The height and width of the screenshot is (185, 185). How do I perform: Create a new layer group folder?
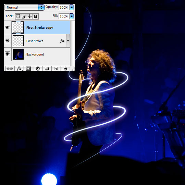click(47, 68)
